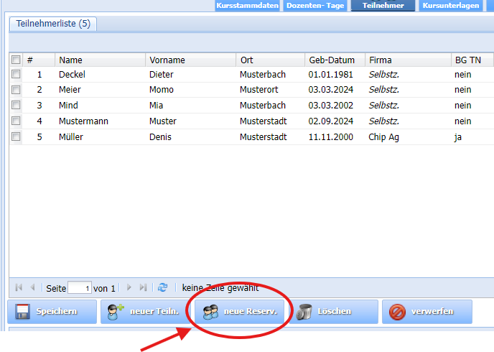
Task: Go to previous page arrow
Action: (x=32, y=287)
